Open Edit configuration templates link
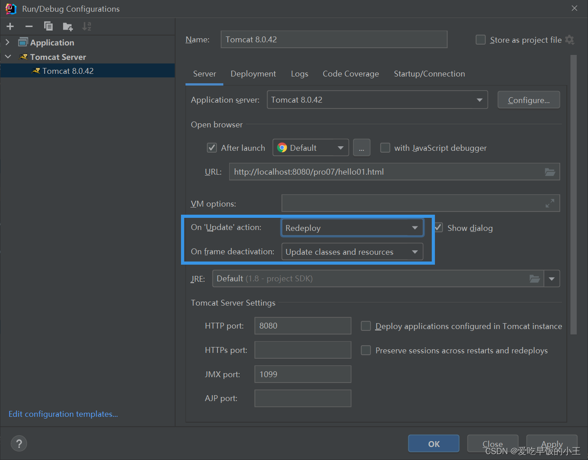This screenshot has width=588, height=460. (63, 414)
